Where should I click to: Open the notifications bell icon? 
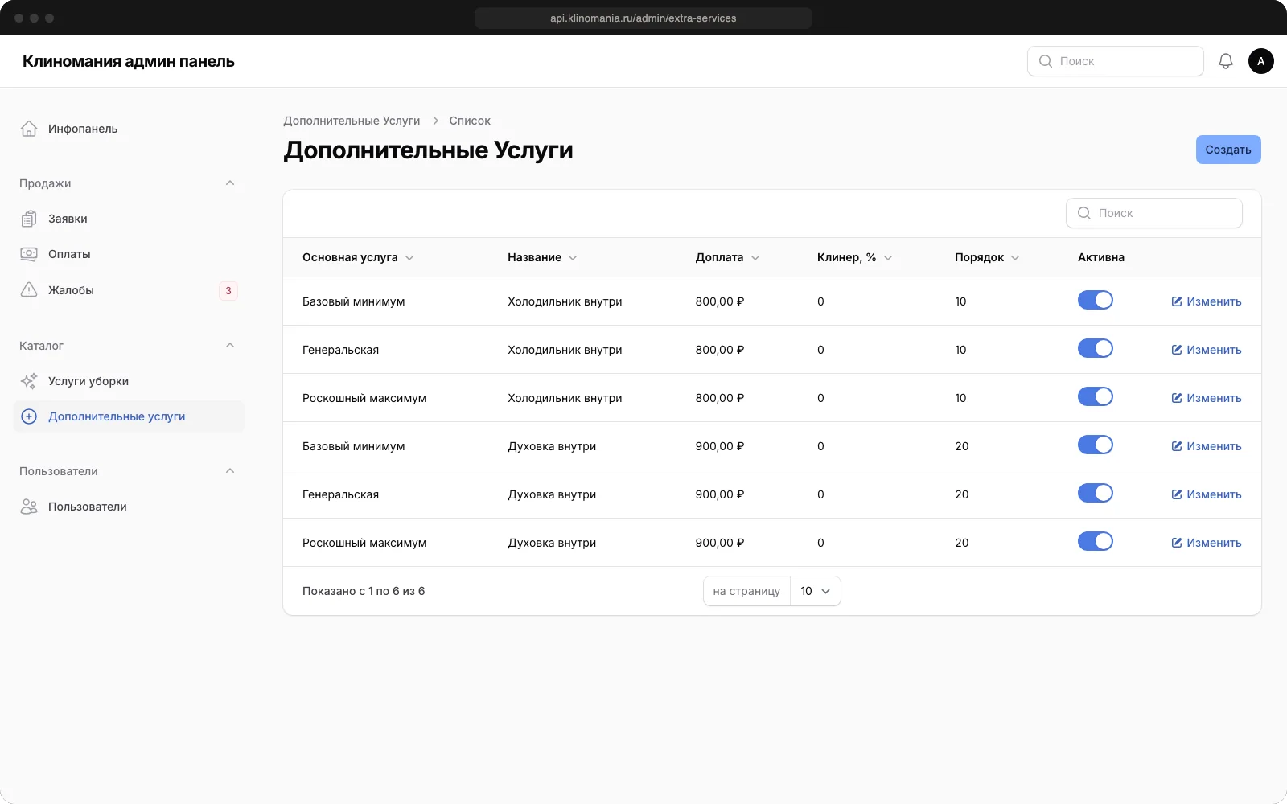pyautogui.click(x=1226, y=61)
